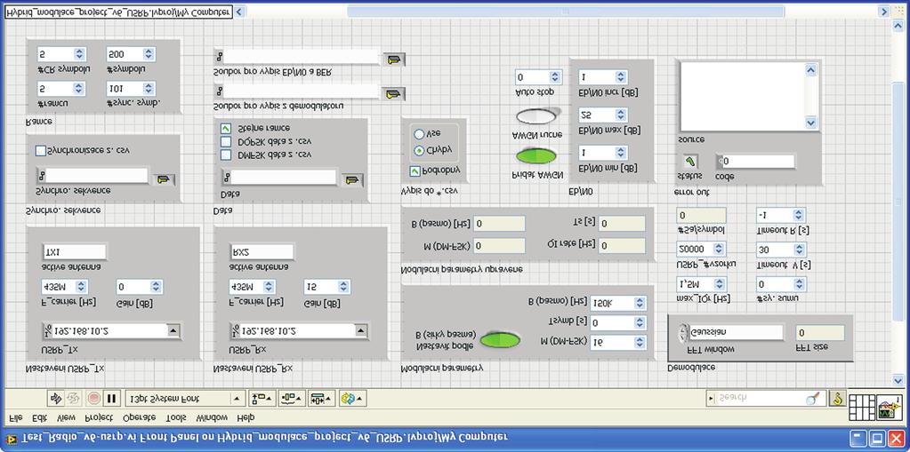Click the connector pane grid icon

point(863,406)
